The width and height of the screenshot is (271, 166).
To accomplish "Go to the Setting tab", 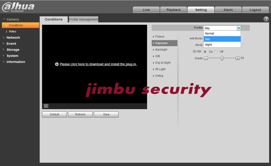I will pyautogui.click(x=201, y=10).
